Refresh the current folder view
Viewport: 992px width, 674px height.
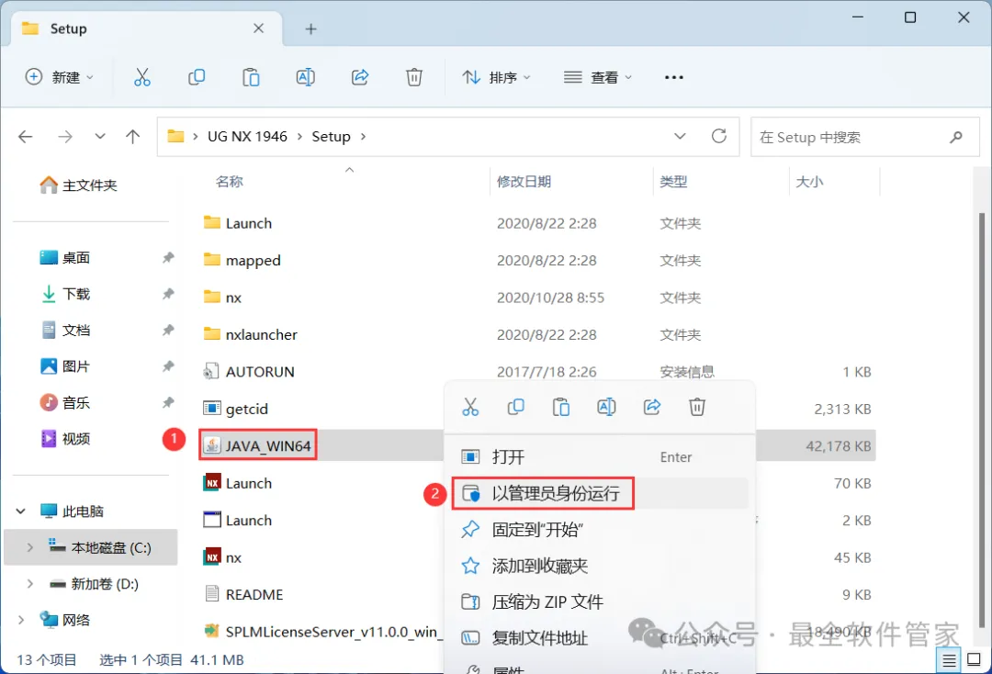pos(719,136)
